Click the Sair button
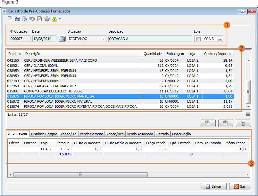Screen dimensions: 258x196 pyautogui.click(x=240, y=186)
